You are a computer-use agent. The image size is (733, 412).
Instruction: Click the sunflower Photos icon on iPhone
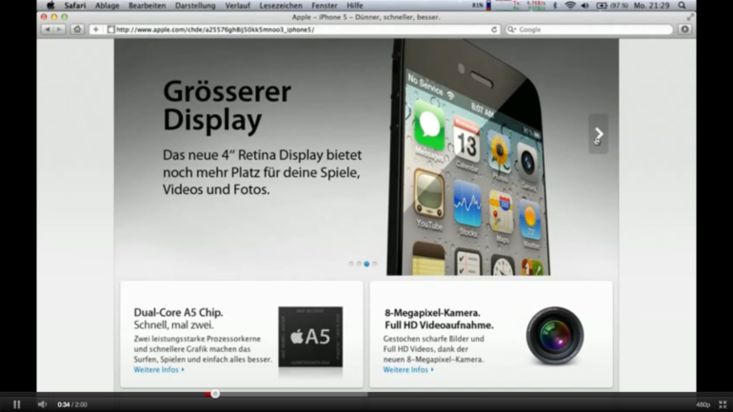pyautogui.click(x=499, y=151)
